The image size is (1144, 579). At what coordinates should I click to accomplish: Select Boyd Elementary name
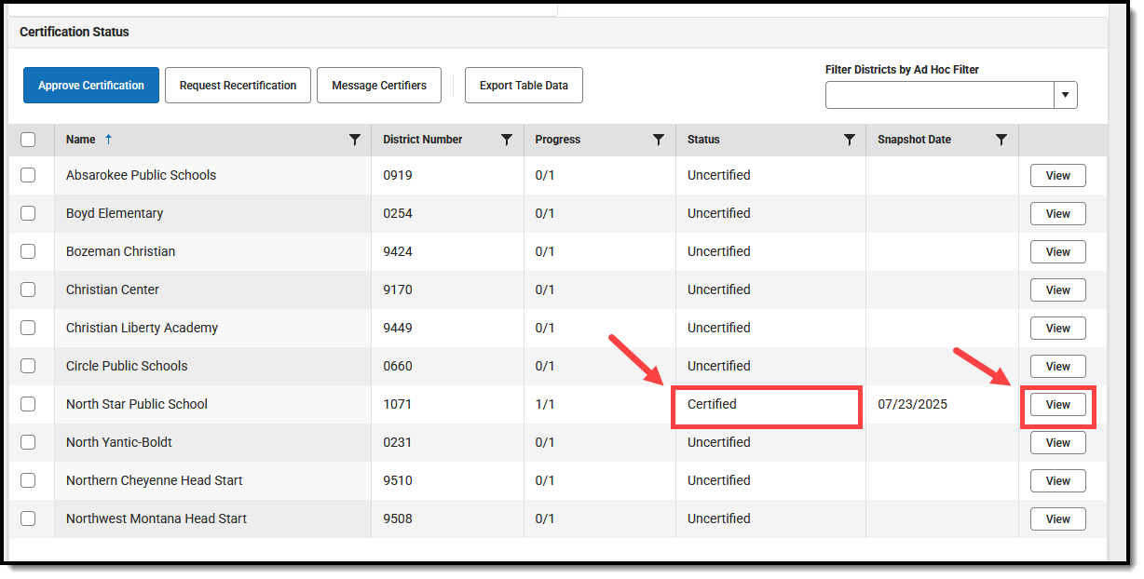(x=115, y=213)
